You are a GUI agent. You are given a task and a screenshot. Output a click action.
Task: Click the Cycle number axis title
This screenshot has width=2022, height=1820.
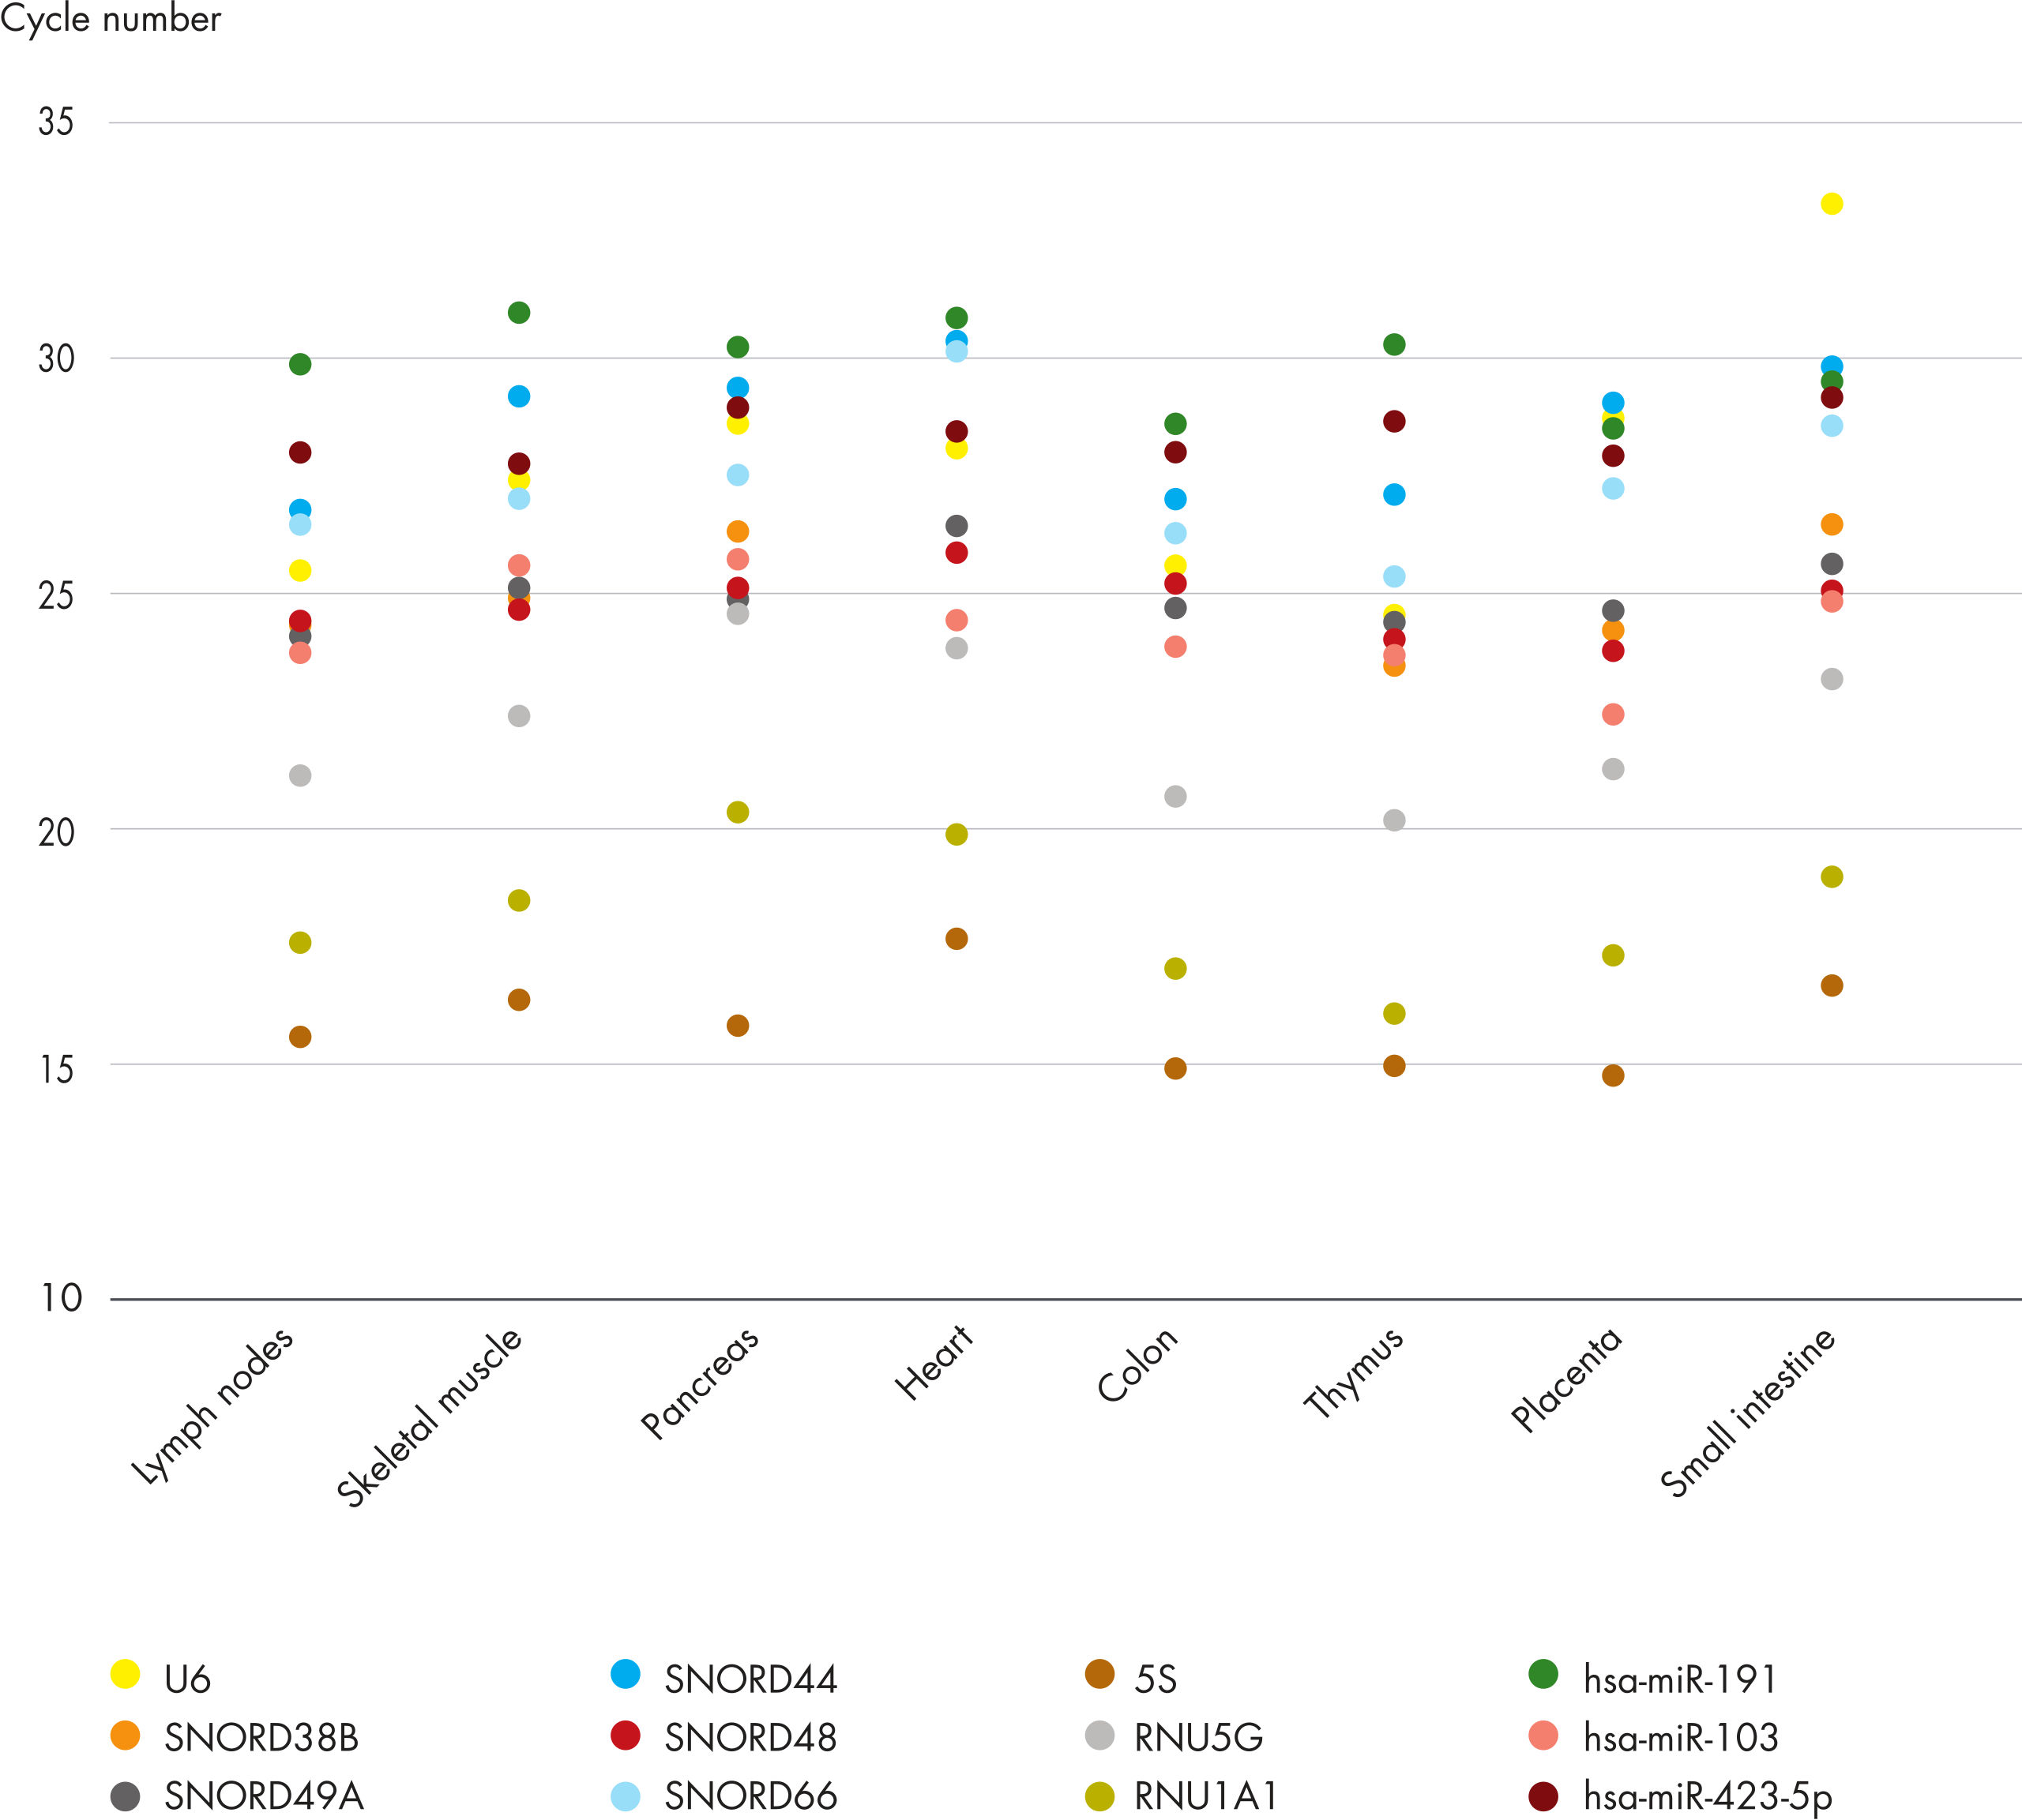click(x=110, y=19)
